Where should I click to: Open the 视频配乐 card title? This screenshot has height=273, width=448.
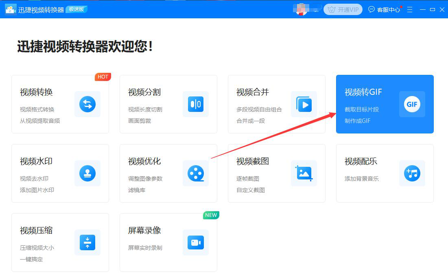(361, 162)
